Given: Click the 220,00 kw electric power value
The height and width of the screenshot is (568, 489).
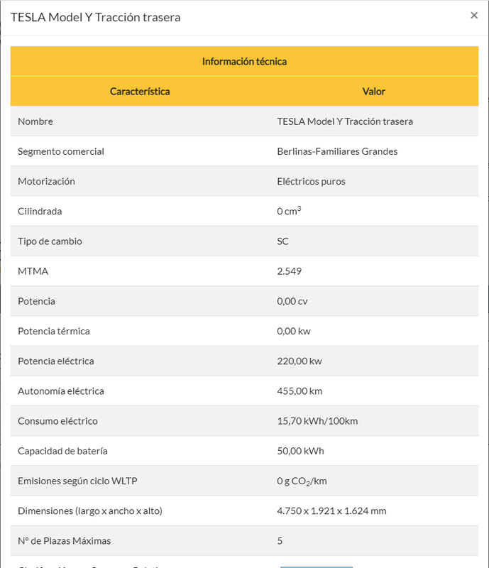Looking at the screenshot, I should pyautogui.click(x=300, y=361).
